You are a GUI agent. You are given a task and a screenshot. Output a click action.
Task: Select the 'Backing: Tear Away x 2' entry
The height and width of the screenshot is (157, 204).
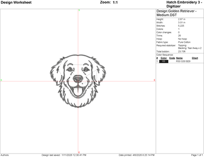click(190, 48)
